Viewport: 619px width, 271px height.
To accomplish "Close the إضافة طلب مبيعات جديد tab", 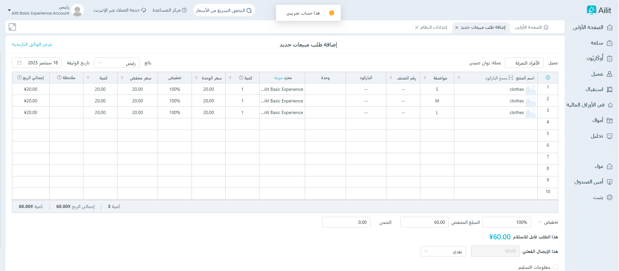I will click(x=457, y=27).
